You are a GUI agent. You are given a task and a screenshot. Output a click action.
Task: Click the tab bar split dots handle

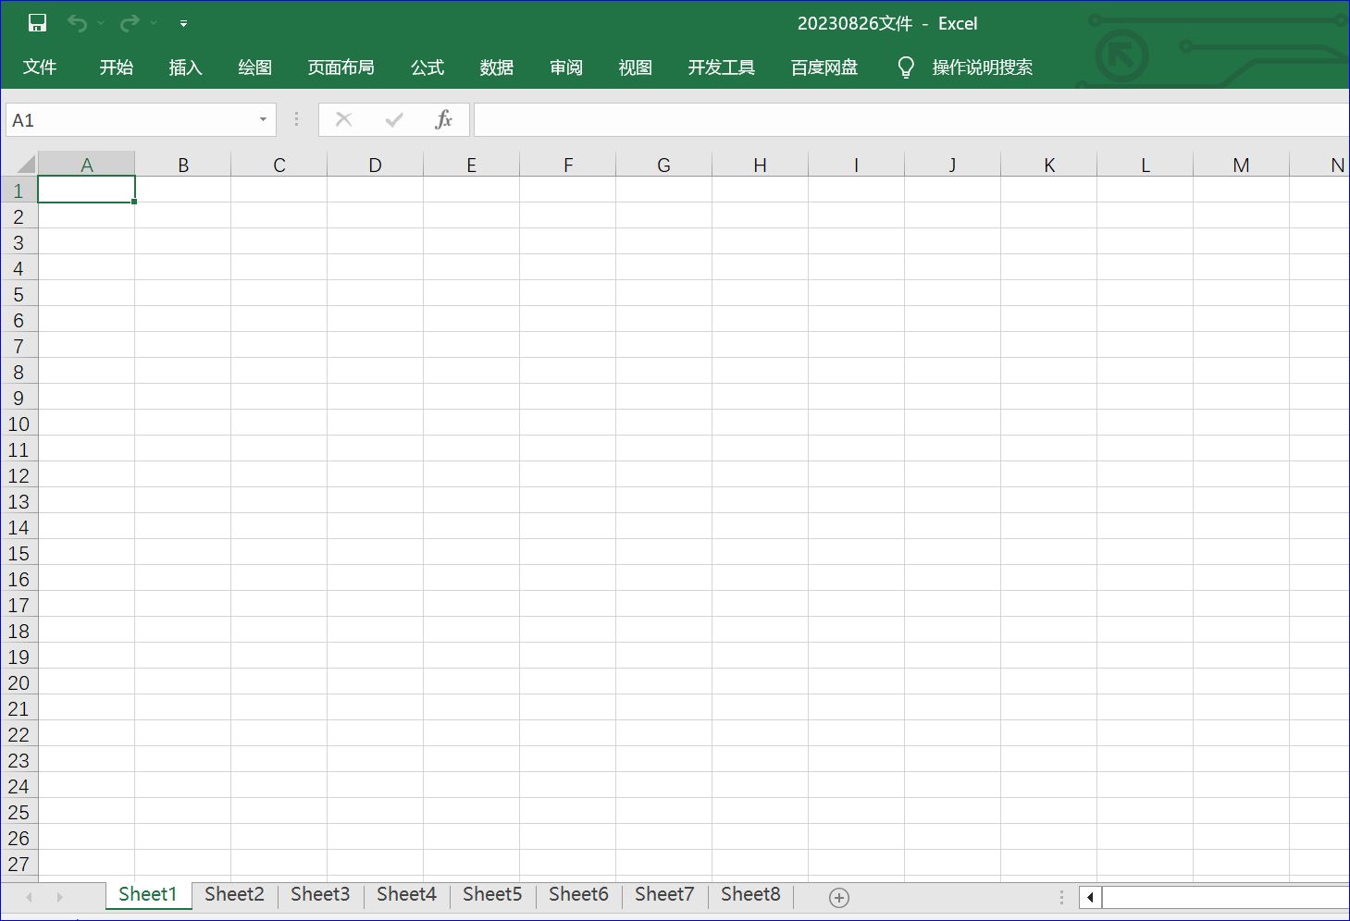tap(1061, 897)
